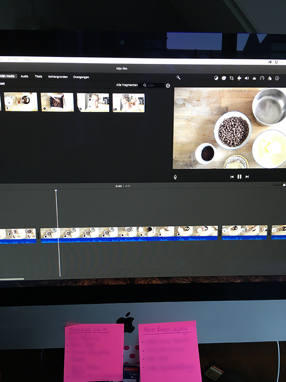Open the Help menu in the menu bar
This screenshot has height=382, width=286.
coord(27,59)
